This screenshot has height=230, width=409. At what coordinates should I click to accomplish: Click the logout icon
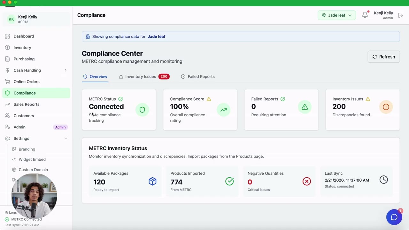[x=400, y=15]
